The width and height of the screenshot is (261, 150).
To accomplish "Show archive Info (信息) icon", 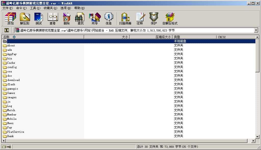I will pyautogui.click(x=109, y=18).
